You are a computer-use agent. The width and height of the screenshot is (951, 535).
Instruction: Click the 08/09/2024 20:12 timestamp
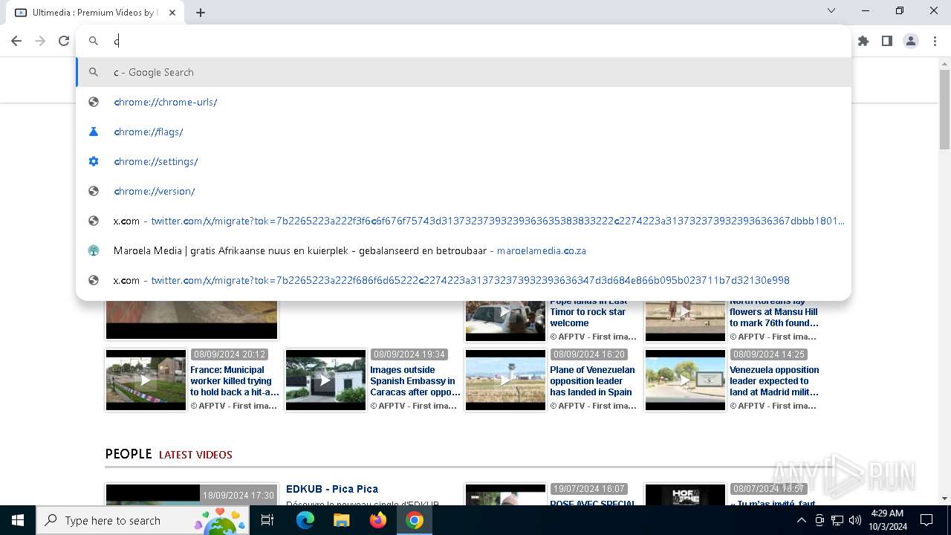pyautogui.click(x=229, y=354)
